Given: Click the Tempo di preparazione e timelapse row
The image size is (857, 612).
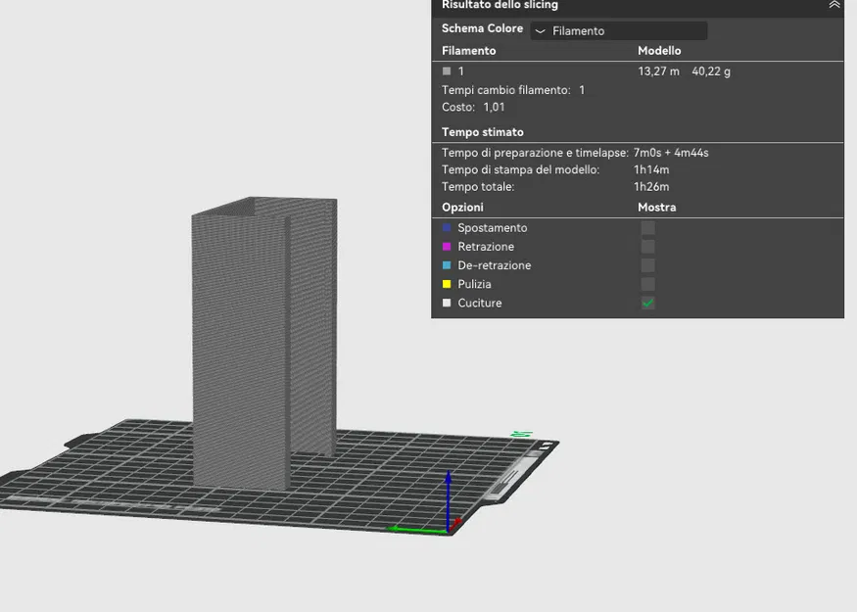Looking at the screenshot, I should [x=575, y=153].
